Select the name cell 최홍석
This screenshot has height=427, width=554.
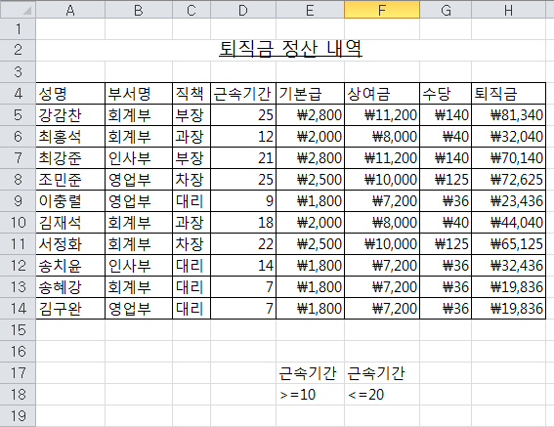pos(70,137)
